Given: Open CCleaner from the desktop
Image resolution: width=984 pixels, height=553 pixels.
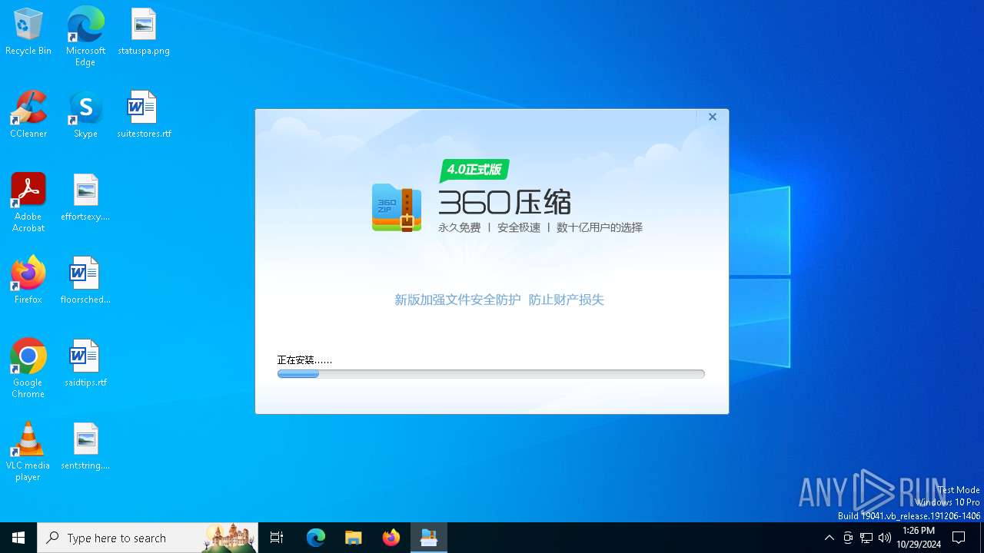Looking at the screenshot, I should pos(28,114).
